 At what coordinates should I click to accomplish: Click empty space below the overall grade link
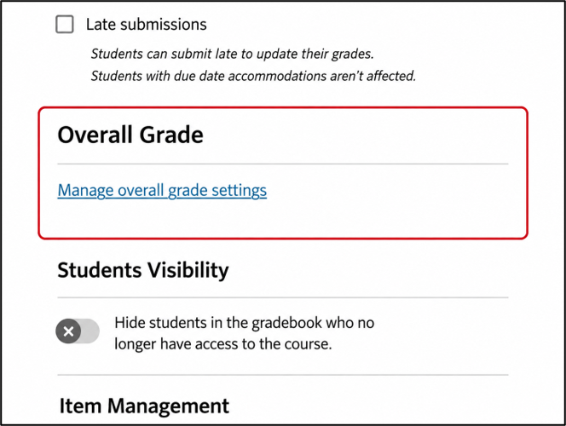(x=283, y=219)
